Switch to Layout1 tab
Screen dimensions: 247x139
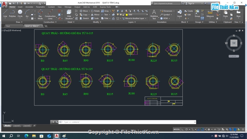pyautogui.click(x=17, y=125)
